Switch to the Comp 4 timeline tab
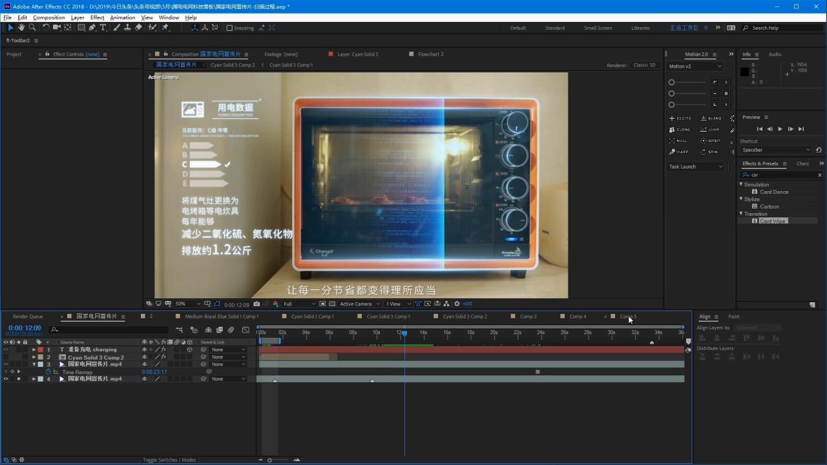This screenshot has width=827, height=465. [578, 316]
